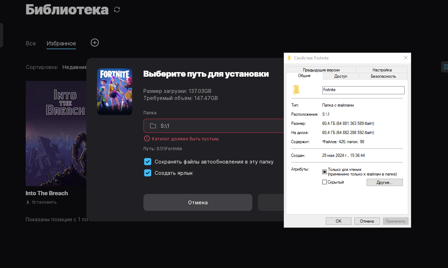
Task: Select the Общие tab in Properties
Action: point(304,76)
